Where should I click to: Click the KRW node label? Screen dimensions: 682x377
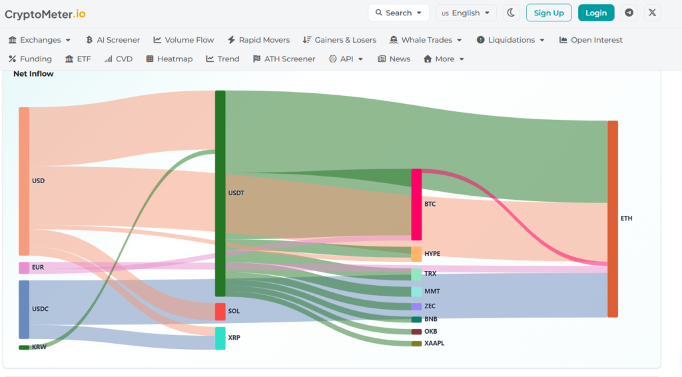[39, 347]
